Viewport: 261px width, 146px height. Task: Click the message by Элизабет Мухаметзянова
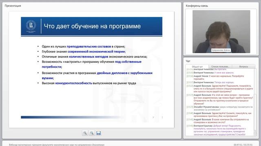219,108
